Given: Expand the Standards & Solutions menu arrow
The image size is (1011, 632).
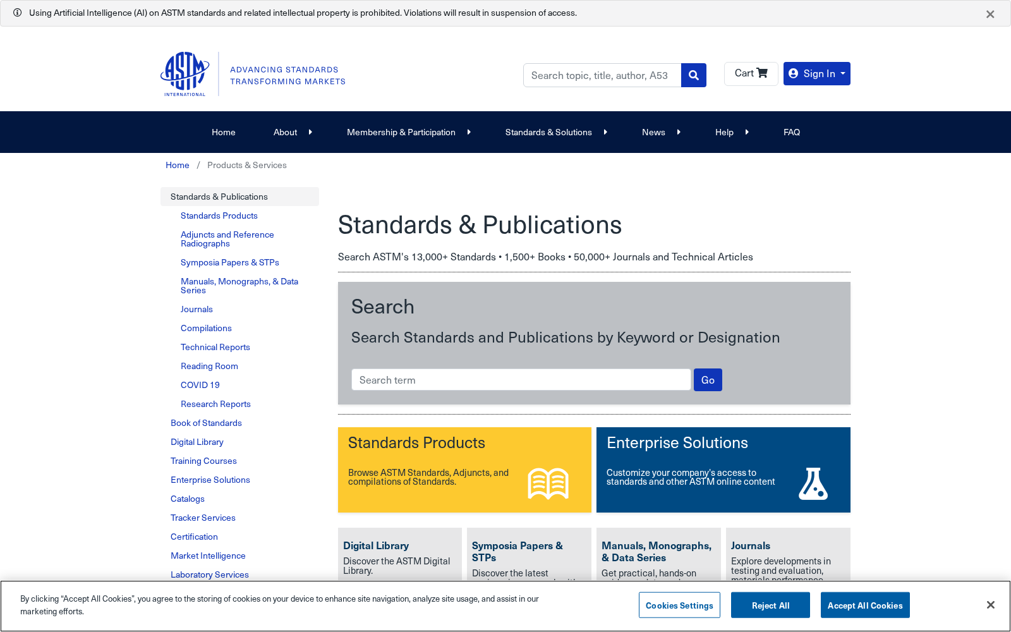Looking at the screenshot, I should [605, 132].
